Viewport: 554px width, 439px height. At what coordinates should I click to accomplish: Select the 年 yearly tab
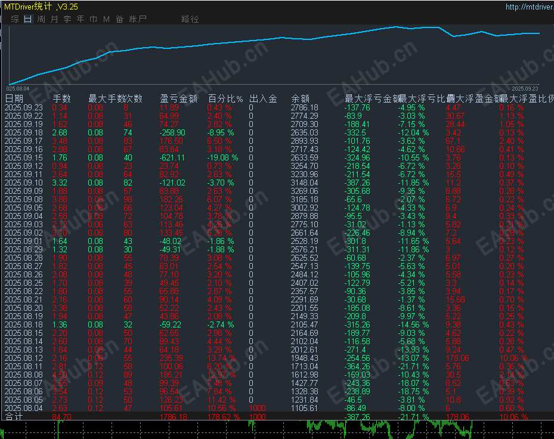point(80,19)
